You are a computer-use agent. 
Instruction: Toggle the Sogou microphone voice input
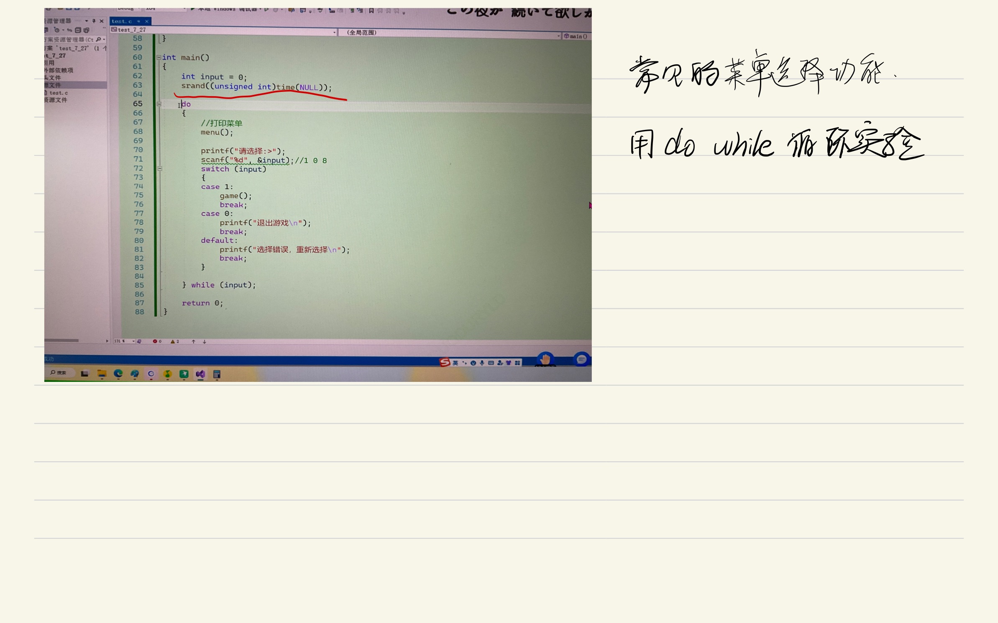pyautogui.click(x=482, y=363)
